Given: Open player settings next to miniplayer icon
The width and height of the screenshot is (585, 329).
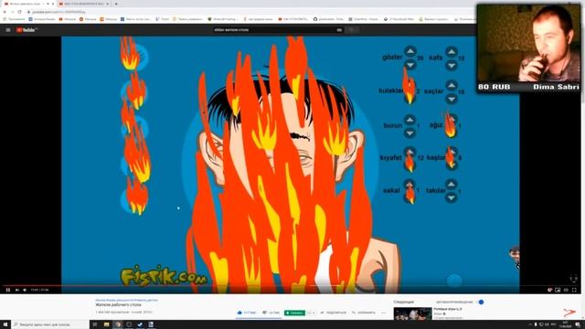Looking at the screenshot, I should (x=549, y=290).
